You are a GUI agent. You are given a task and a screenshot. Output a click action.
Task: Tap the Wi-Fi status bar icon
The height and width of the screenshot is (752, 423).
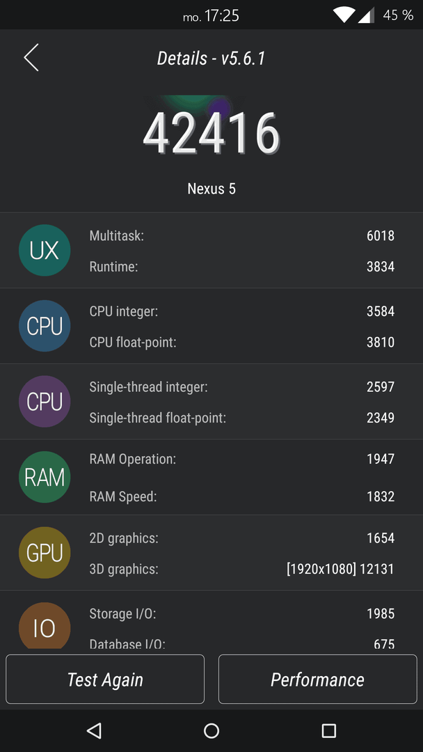tap(344, 15)
